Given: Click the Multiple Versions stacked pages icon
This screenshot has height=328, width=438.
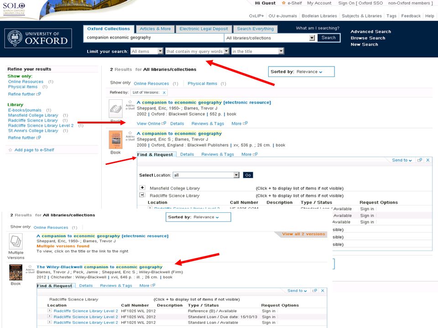Looking at the screenshot, I should pos(16,241).
